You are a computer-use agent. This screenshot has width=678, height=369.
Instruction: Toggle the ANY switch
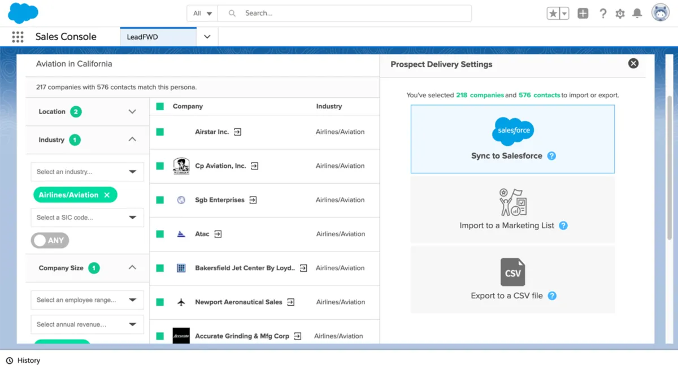50,241
